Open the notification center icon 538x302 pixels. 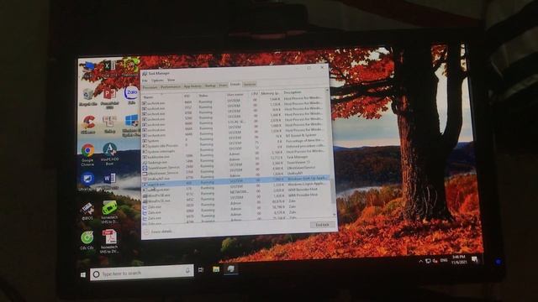pos(474,259)
